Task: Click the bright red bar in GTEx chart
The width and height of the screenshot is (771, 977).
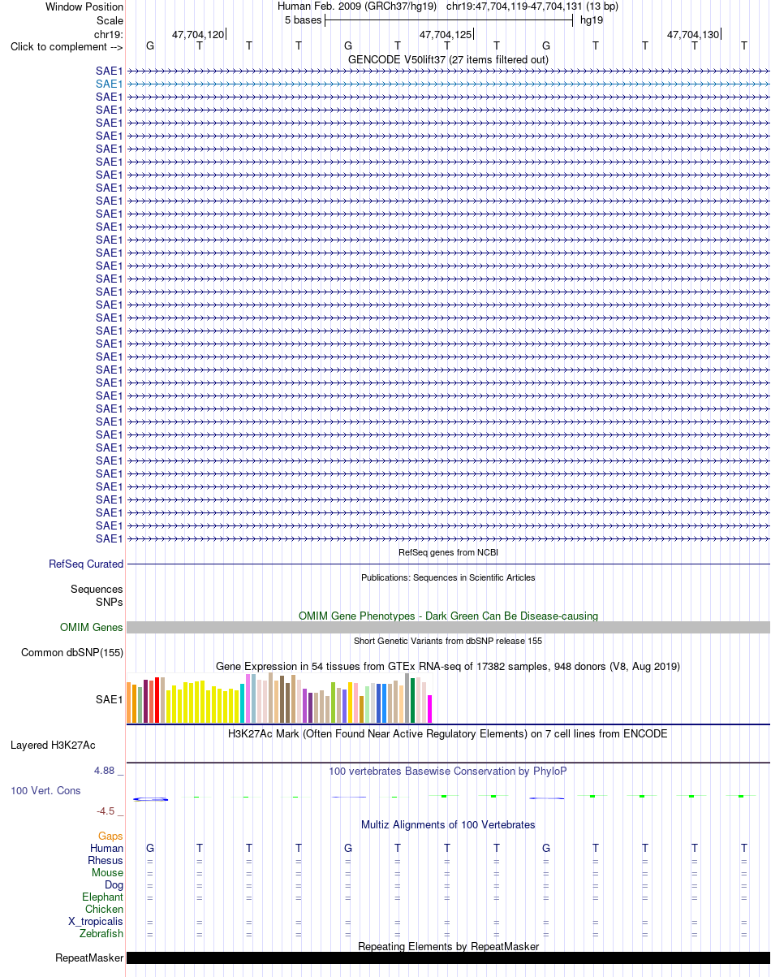Action: 157,700
